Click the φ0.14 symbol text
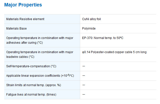Viewport: 160px width, 104px height. [x=86, y=52]
